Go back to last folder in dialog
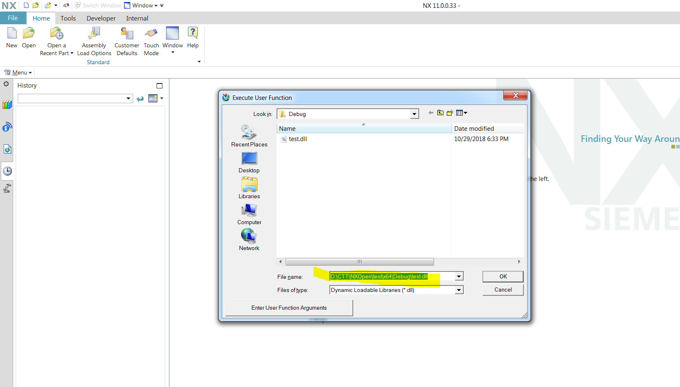Screen dimensions: 680x387 [431, 113]
